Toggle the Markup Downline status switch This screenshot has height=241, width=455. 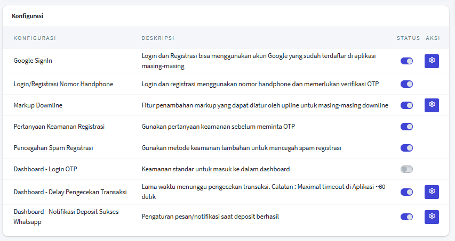[x=406, y=105]
